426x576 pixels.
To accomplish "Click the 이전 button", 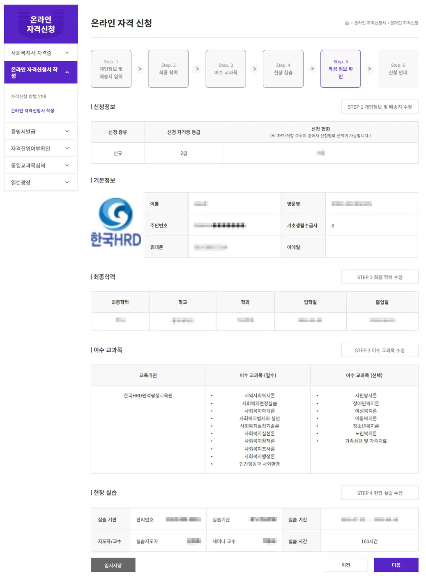I will [x=346, y=565].
